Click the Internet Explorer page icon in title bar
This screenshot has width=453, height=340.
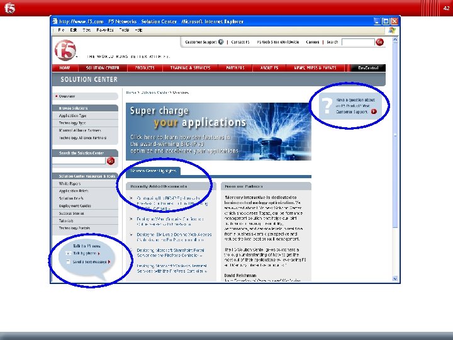[x=55, y=21]
